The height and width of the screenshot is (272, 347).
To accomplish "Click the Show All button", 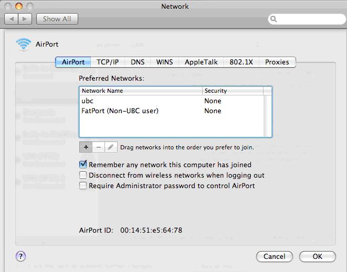I will pos(57,19).
